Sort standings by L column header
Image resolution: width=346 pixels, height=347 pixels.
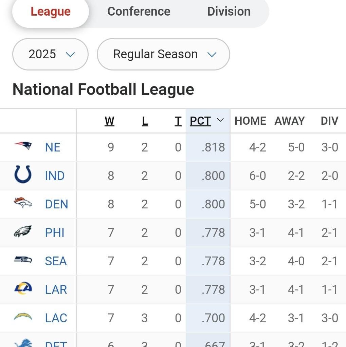click(145, 121)
